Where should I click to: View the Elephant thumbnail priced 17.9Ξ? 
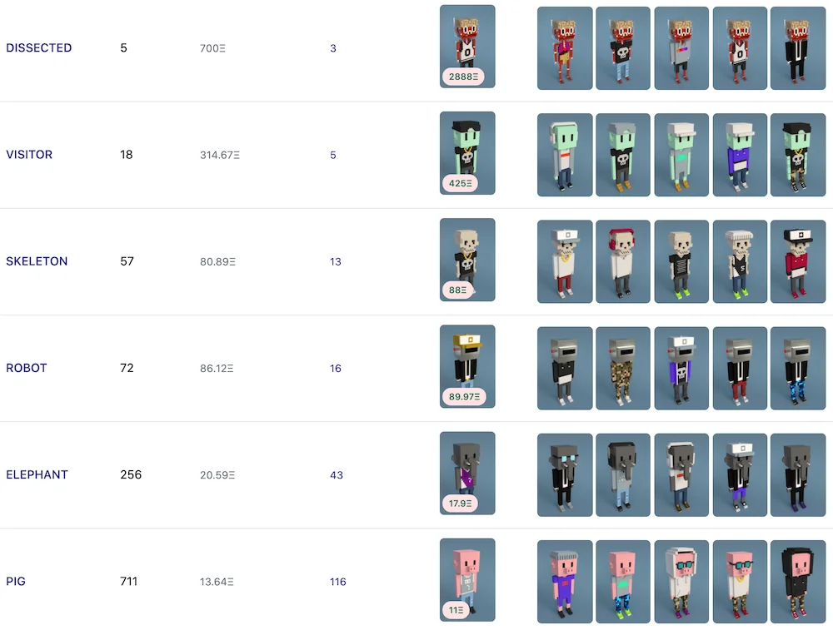[x=467, y=474]
